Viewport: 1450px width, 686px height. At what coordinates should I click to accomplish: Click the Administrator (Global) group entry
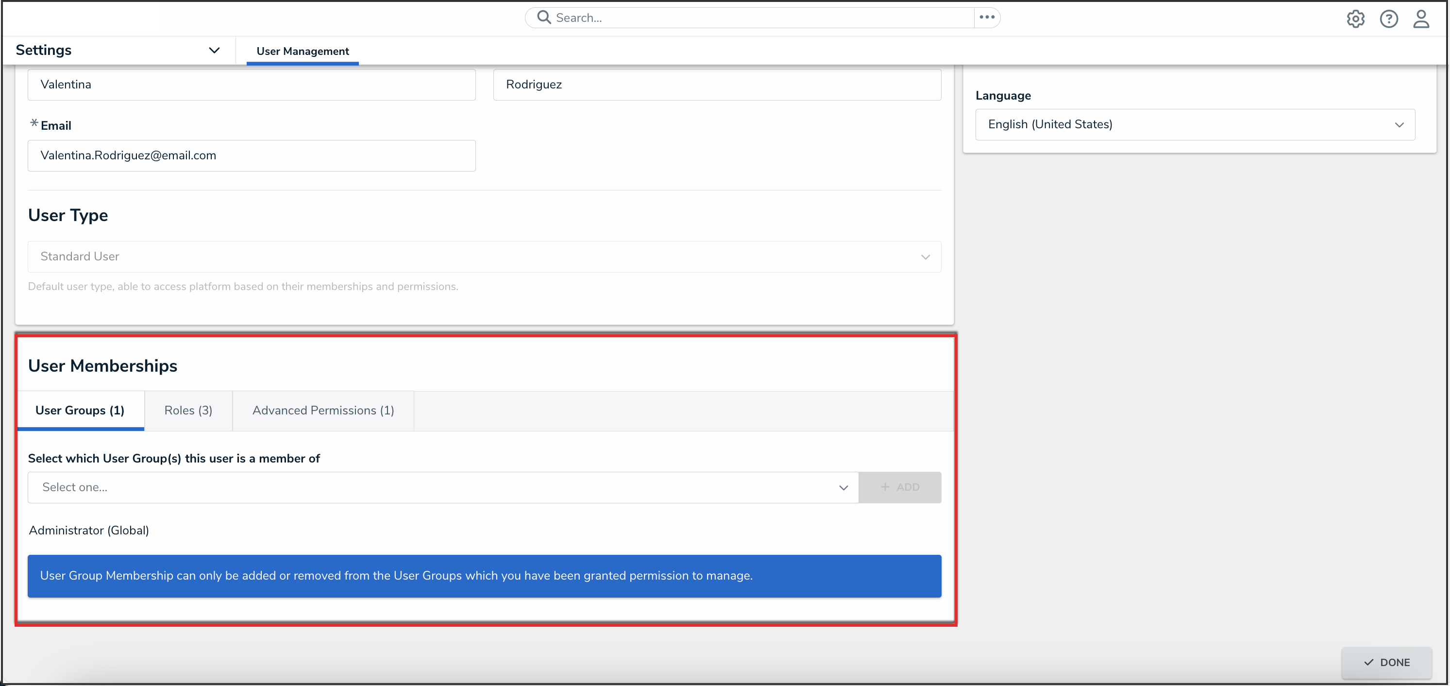(89, 531)
